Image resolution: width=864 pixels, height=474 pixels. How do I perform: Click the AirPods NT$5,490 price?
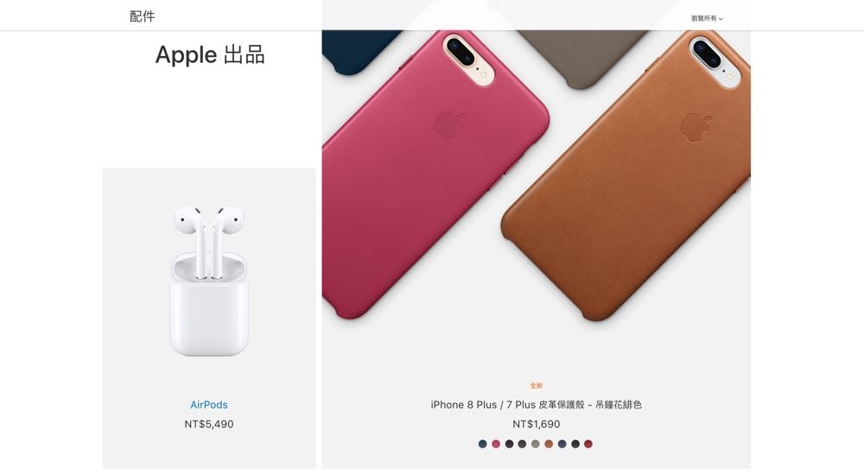pos(209,425)
